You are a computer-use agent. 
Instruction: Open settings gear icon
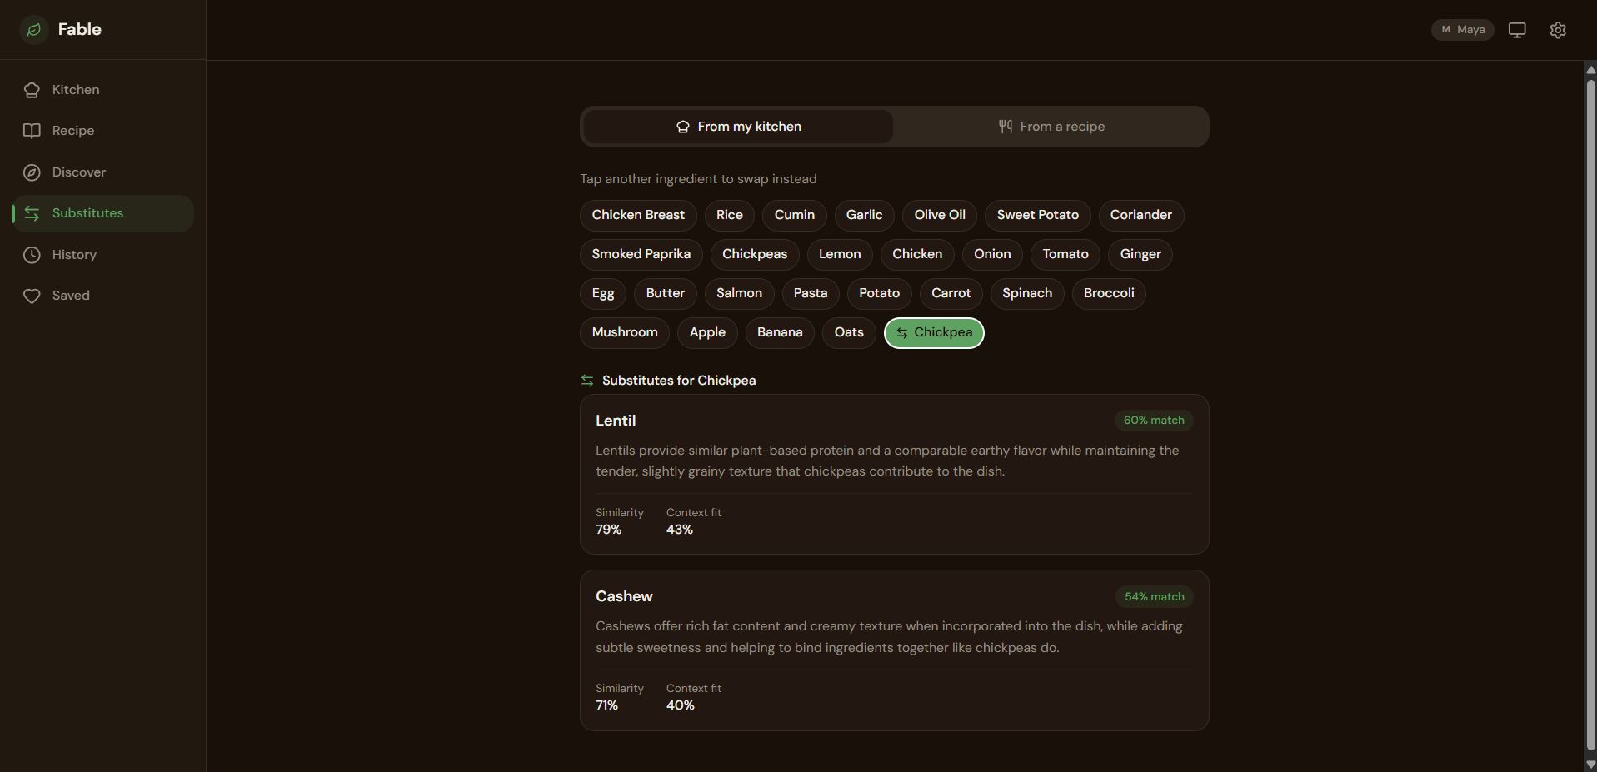(1558, 30)
